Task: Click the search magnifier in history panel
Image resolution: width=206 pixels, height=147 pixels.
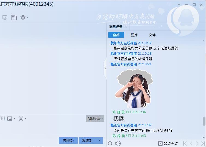Action: (x=110, y=143)
